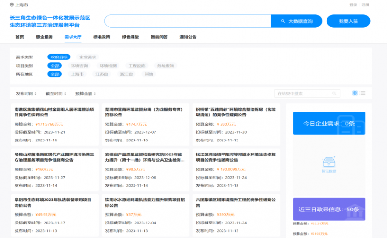387x238 pixels.
Task: Go to the 标准政策 tab
Action: (102, 37)
